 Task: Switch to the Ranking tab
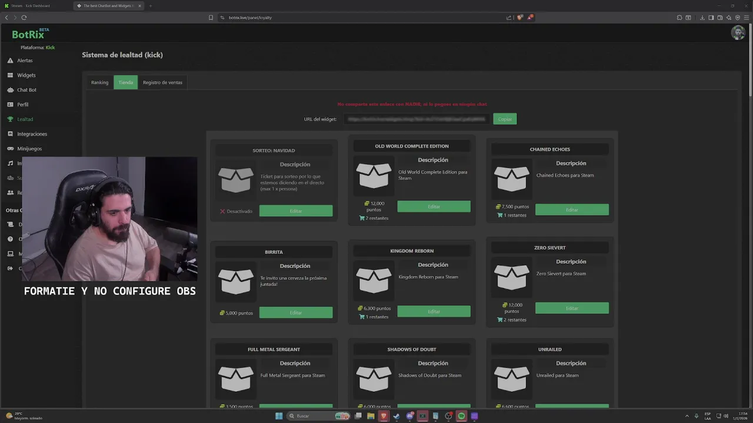(x=99, y=82)
